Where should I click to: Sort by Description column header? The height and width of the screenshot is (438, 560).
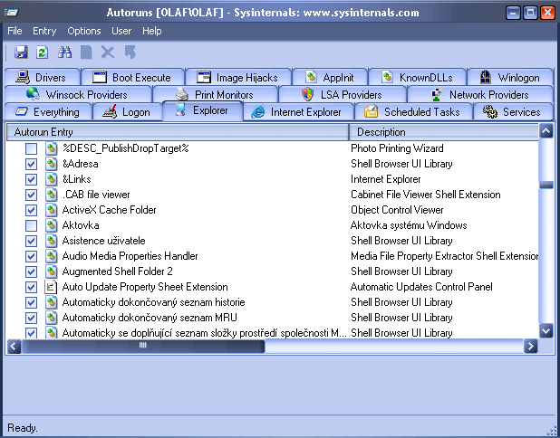tap(444, 132)
